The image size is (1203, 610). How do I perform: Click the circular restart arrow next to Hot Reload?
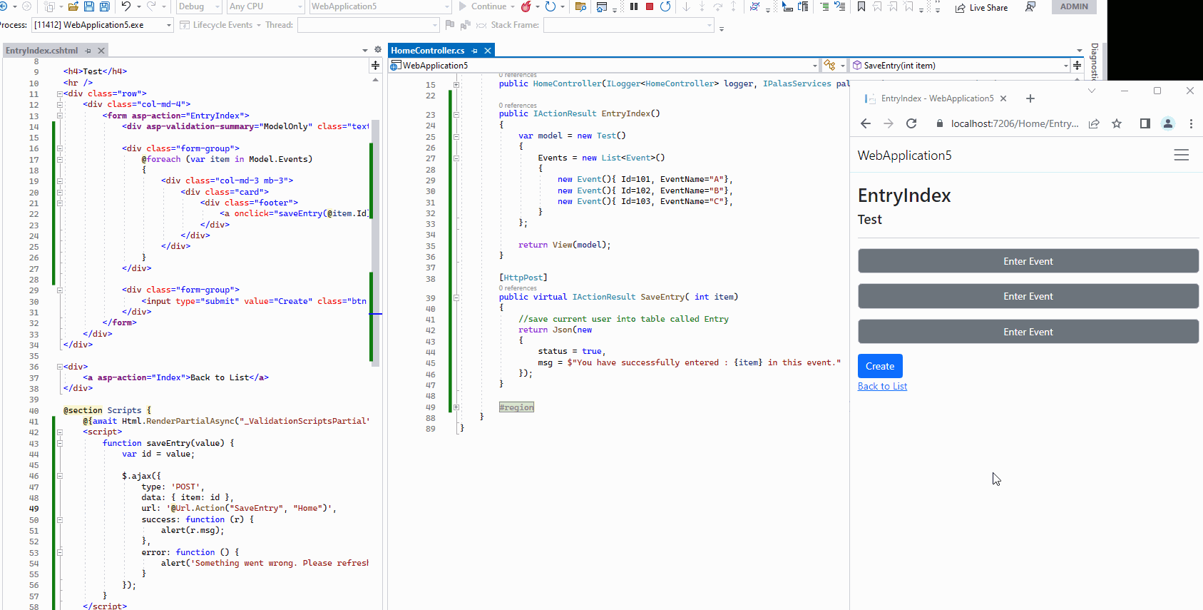tap(551, 6)
